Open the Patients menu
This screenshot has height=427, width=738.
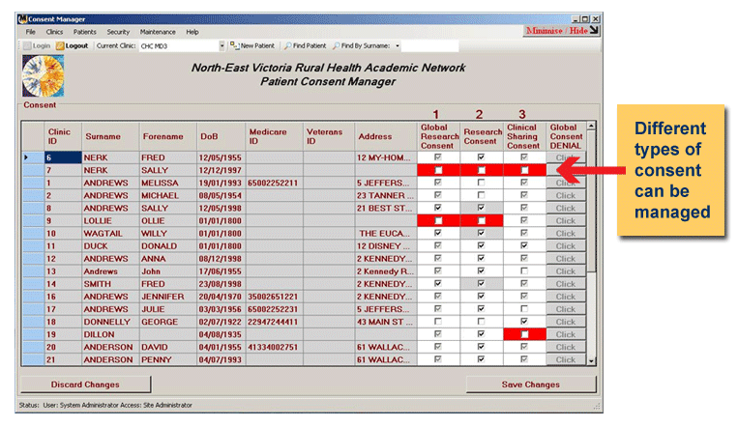[85, 32]
